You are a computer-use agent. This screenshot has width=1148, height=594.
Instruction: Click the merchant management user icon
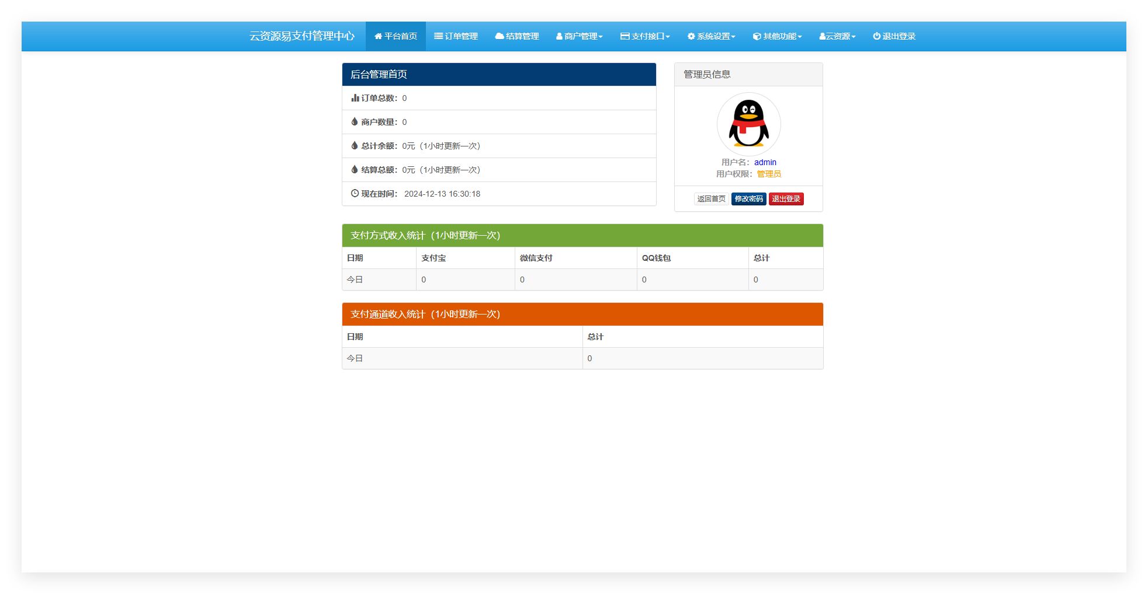click(559, 36)
